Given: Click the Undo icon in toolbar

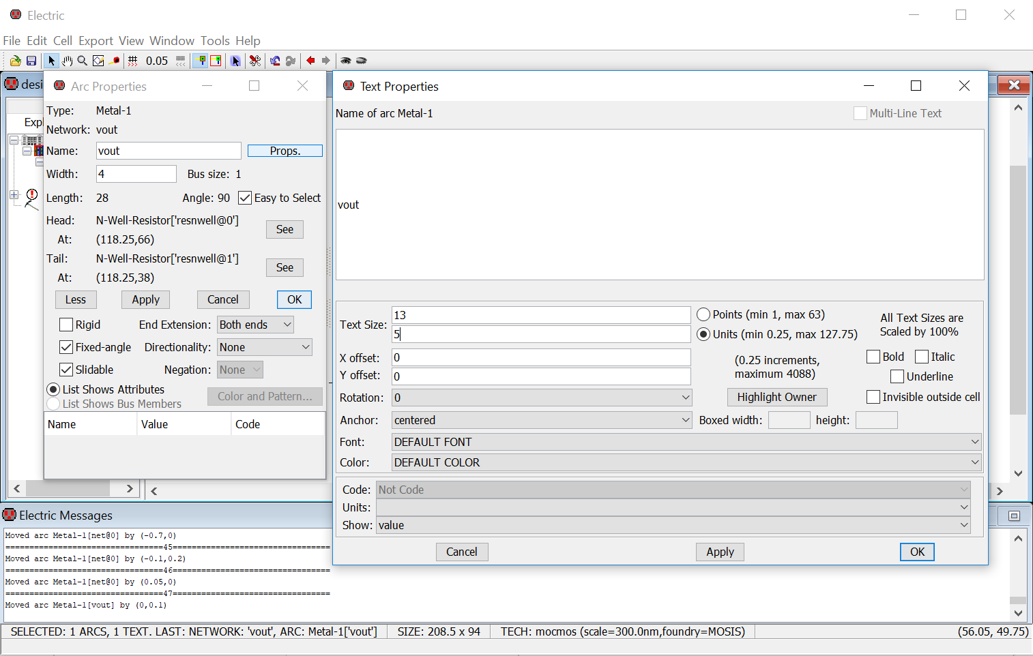Looking at the screenshot, I should [275, 61].
